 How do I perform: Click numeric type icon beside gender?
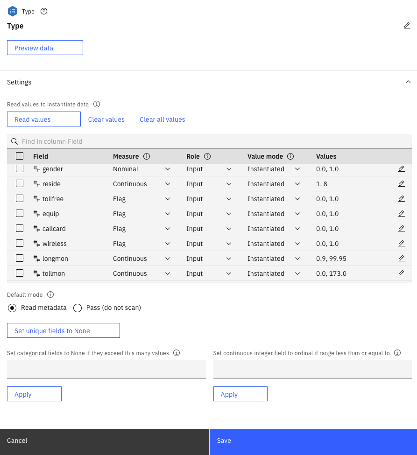[36, 169]
